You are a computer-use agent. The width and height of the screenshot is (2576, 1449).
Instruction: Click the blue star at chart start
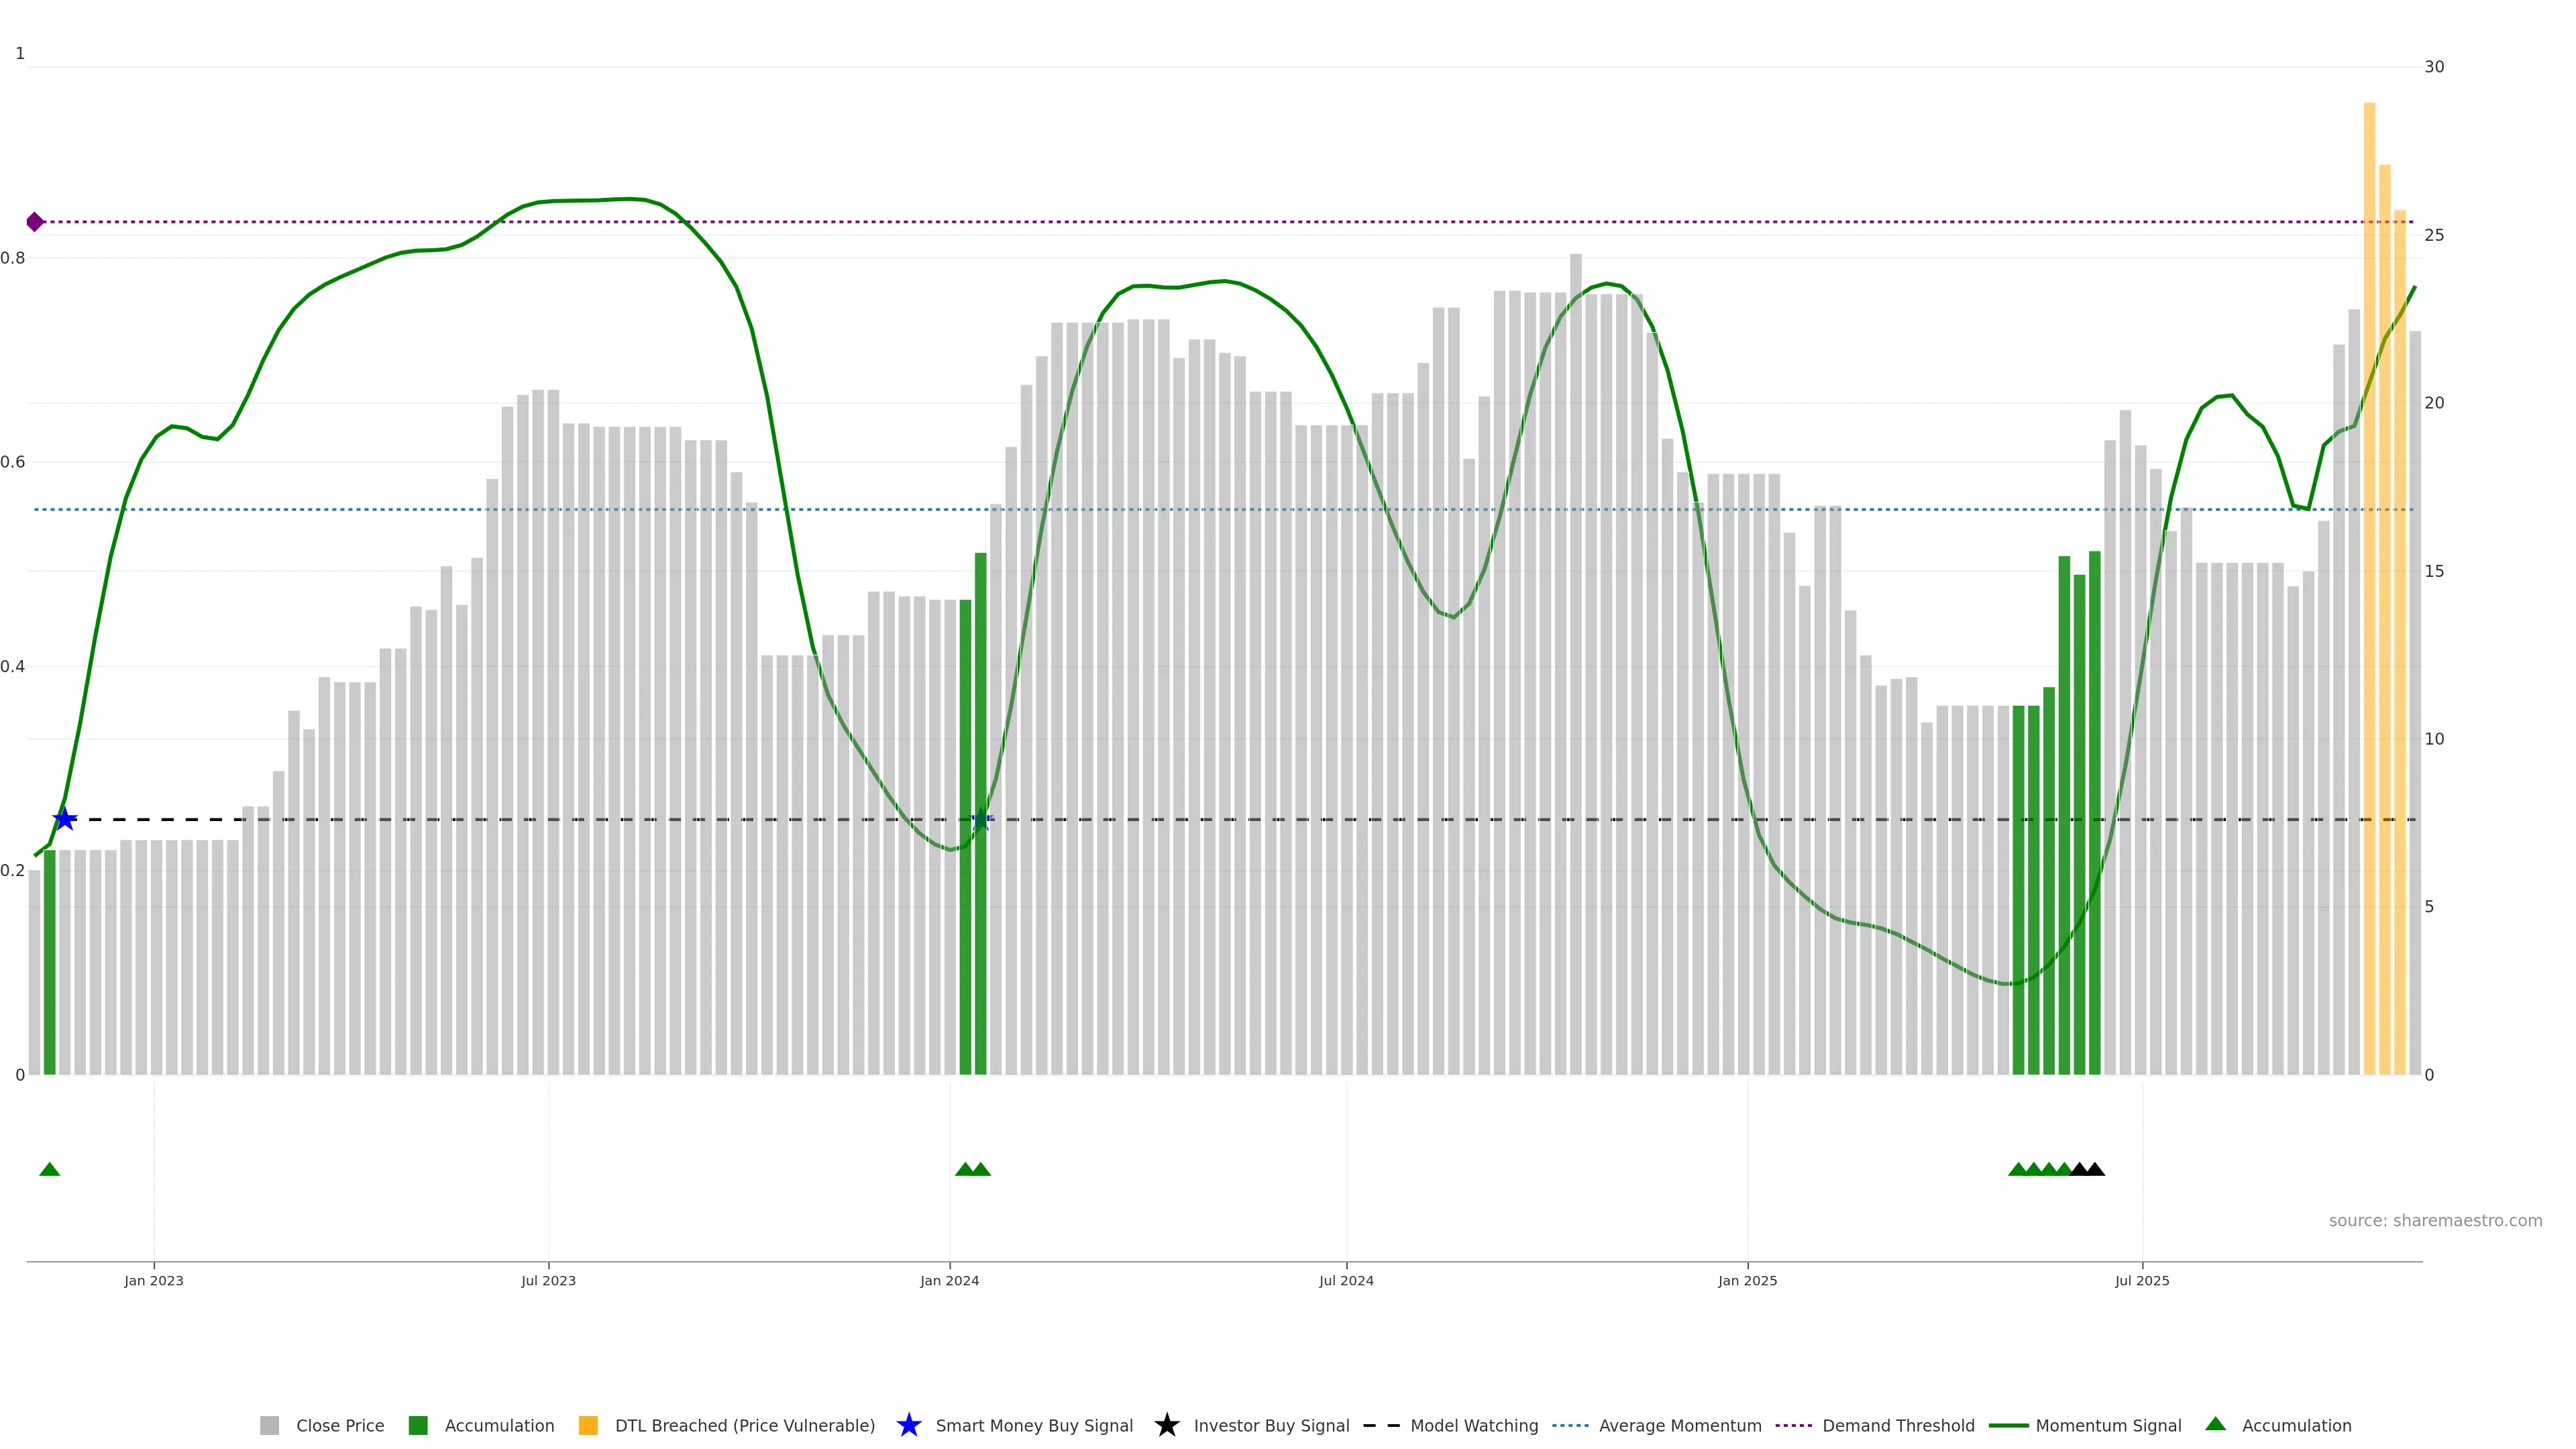coord(65,819)
